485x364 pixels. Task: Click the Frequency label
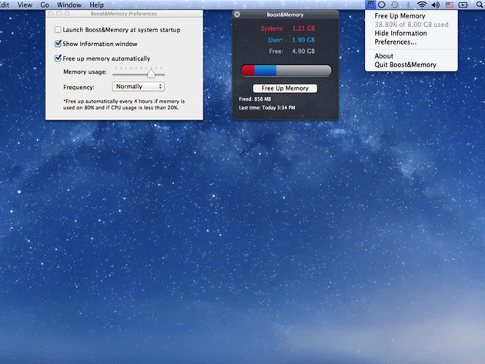point(79,87)
